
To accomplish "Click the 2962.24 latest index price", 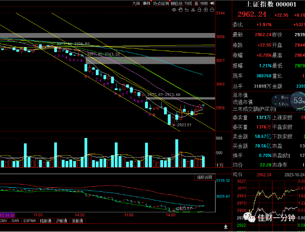I will [x=252, y=14].
